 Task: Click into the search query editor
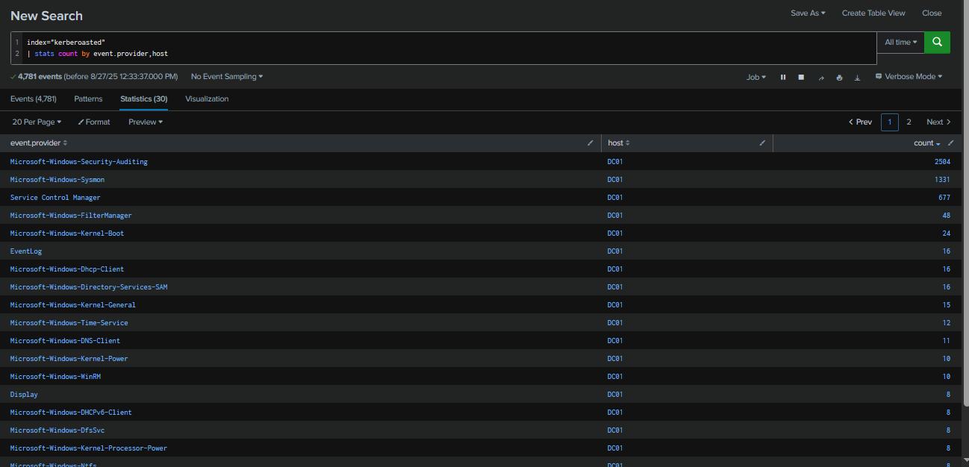[448, 48]
